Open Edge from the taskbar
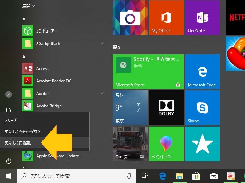Screen dimensions: 245x183 pyautogui.click(x=163, y=176)
